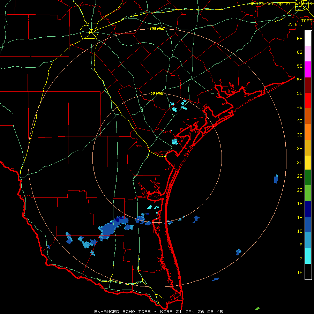Click the '100 NMI' range ring label

pos(157,29)
